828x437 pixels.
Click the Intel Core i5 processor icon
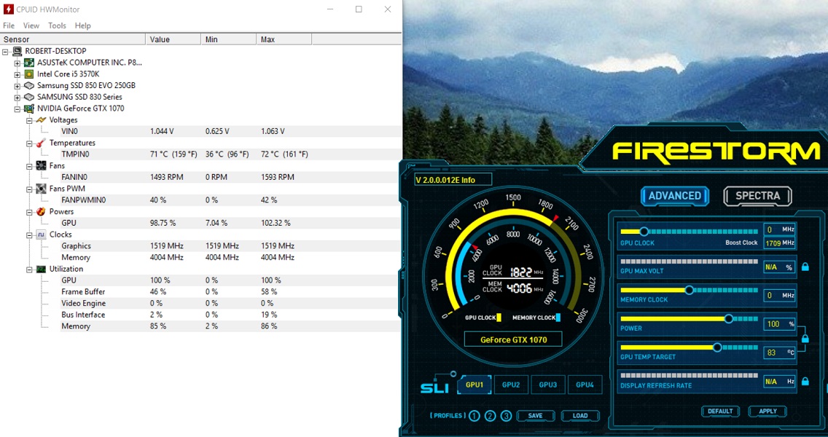[29, 74]
